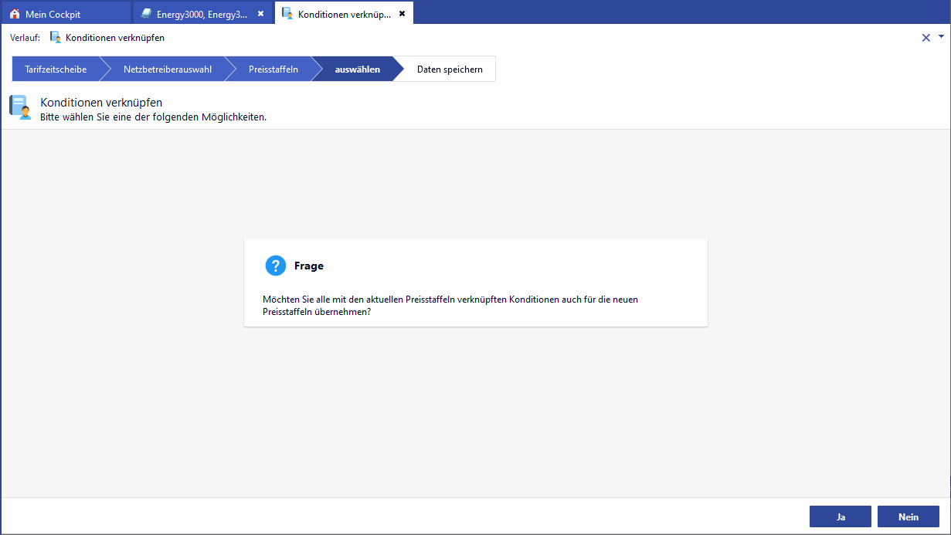Click the large Konditionen verknüpfen header icon
Screen dimensions: 951x535
(x=20, y=107)
